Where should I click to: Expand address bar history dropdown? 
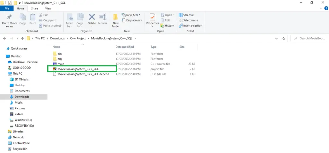[276, 38]
